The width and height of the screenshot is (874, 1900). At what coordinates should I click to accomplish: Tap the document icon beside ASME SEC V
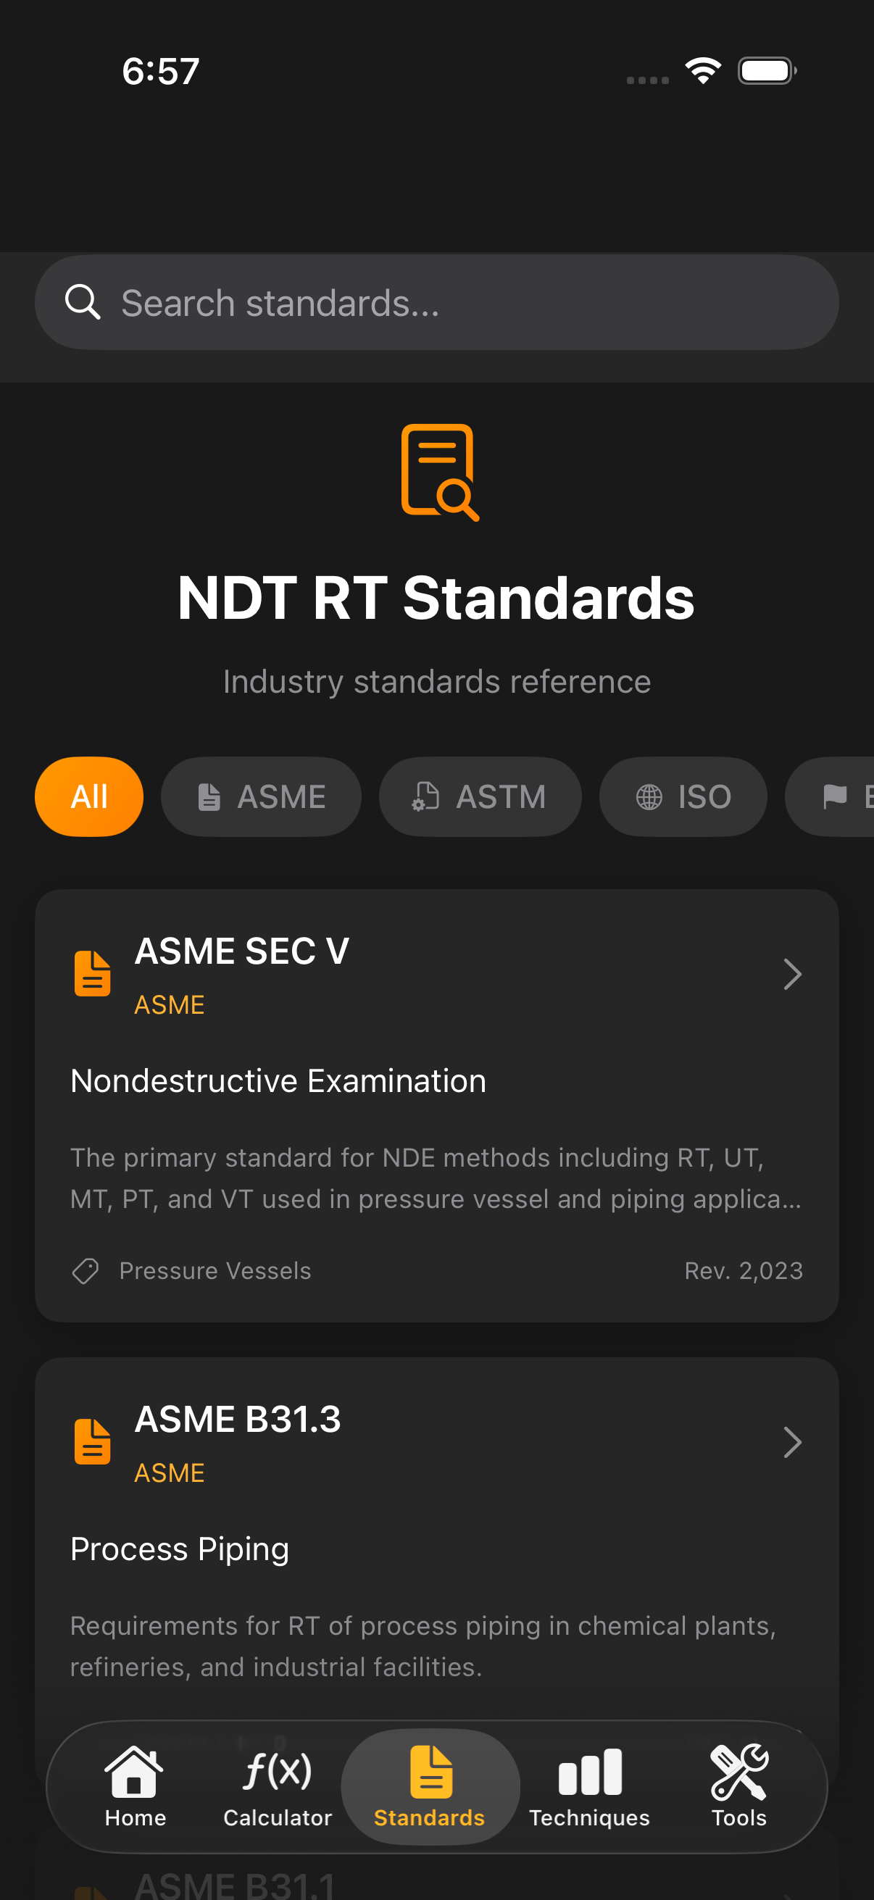[x=91, y=974]
